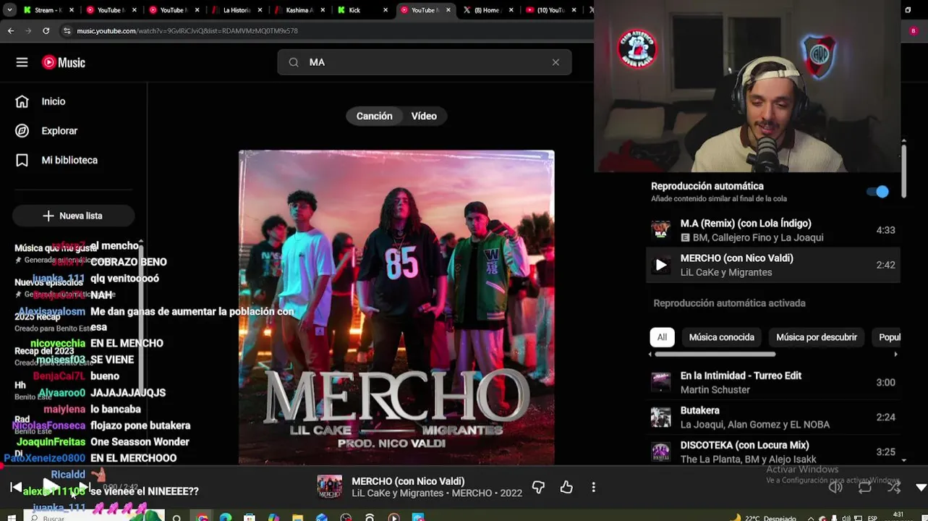928x521 pixels.
Task: Skip to previous track
Action: coord(16,487)
